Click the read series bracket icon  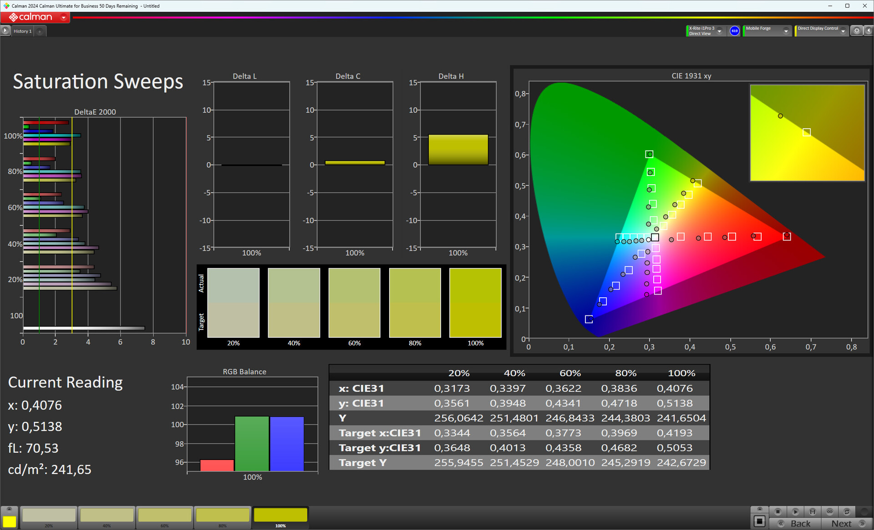[x=813, y=511]
